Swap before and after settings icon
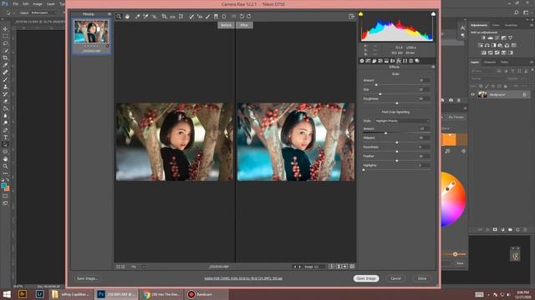Image resolution: width=535 pixels, height=300 pixels. pos(339,267)
